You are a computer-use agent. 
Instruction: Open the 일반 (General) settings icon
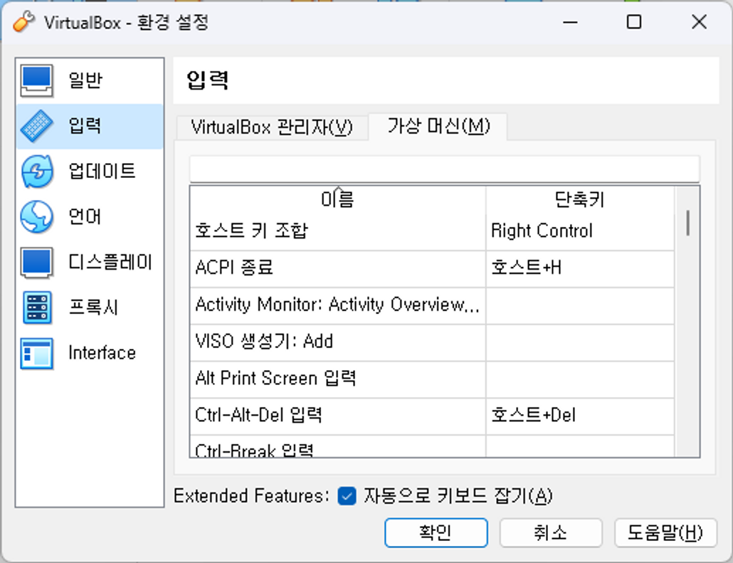[36, 80]
